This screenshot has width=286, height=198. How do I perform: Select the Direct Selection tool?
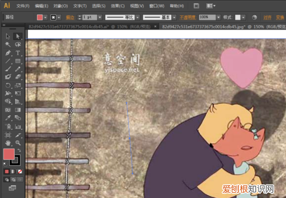coord(18,36)
